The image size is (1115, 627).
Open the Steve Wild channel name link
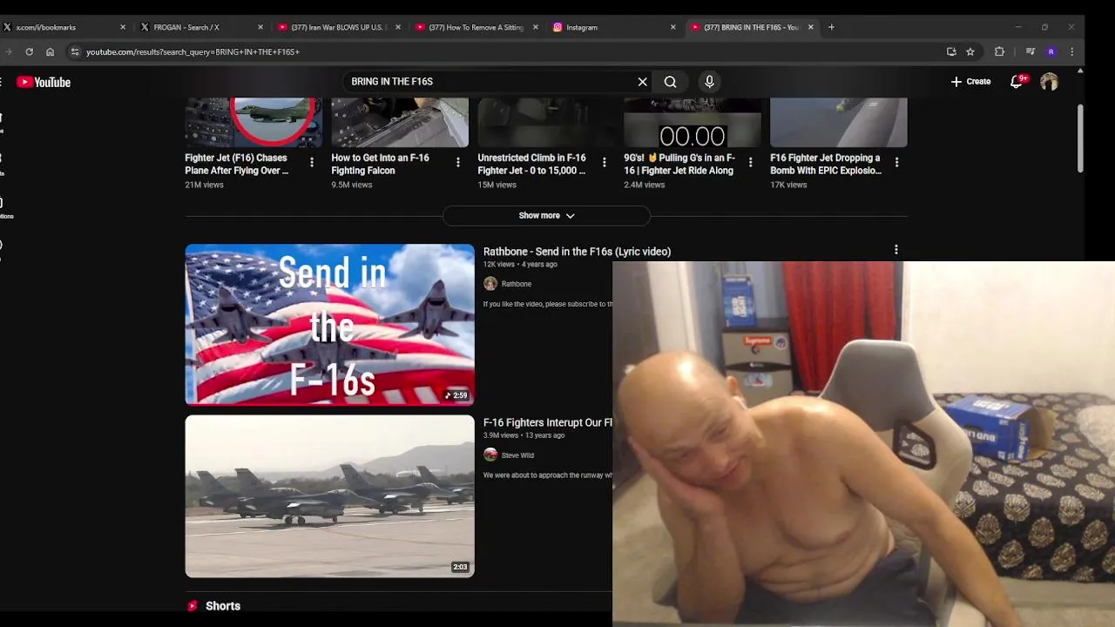coord(517,455)
